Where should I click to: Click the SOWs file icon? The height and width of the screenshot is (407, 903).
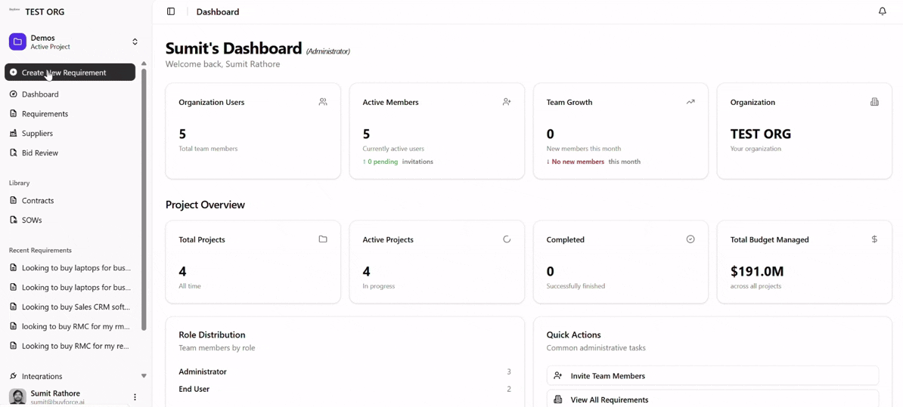(14, 220)
